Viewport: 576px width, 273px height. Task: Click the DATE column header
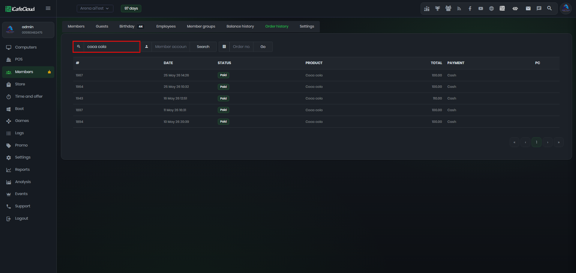(x=168, y=63)
